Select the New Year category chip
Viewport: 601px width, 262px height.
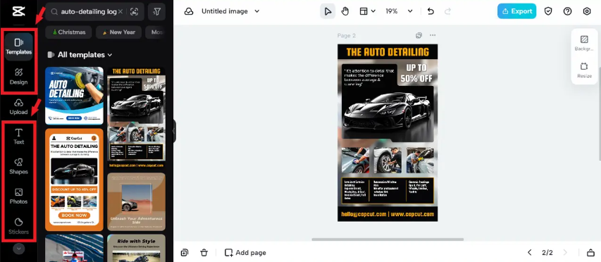pos(118,32)
